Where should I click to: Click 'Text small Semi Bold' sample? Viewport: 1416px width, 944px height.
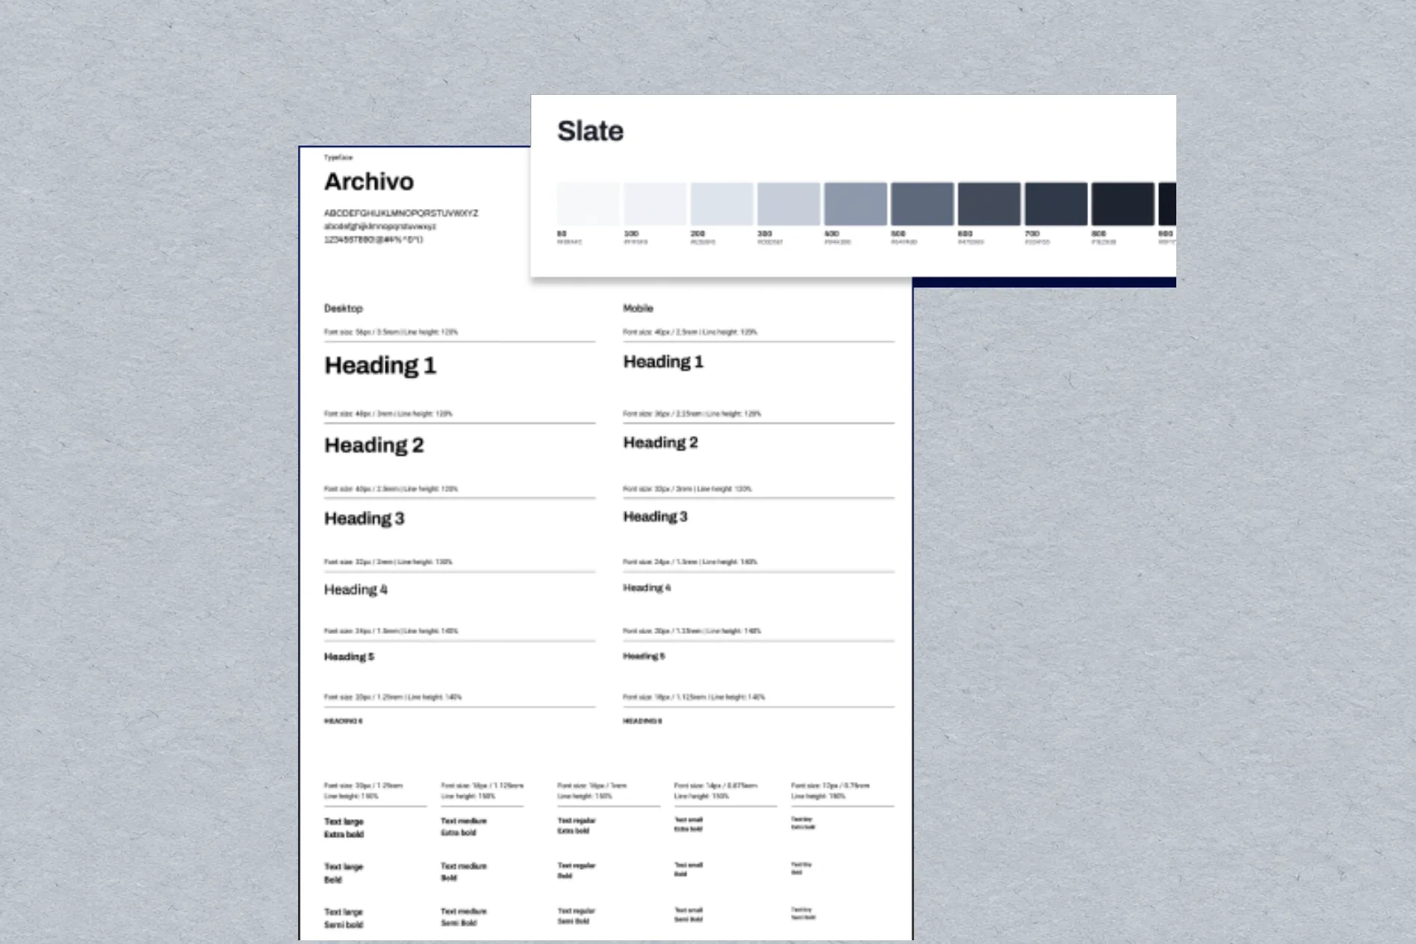click(689, 914)
